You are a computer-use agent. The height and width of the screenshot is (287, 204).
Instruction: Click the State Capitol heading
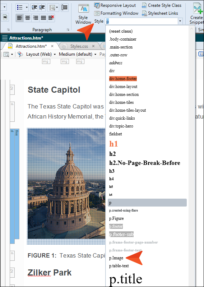54,90
